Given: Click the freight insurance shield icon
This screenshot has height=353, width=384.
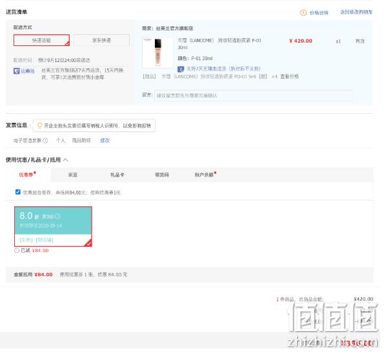Looking at the screenshot, I should [16, 71].
